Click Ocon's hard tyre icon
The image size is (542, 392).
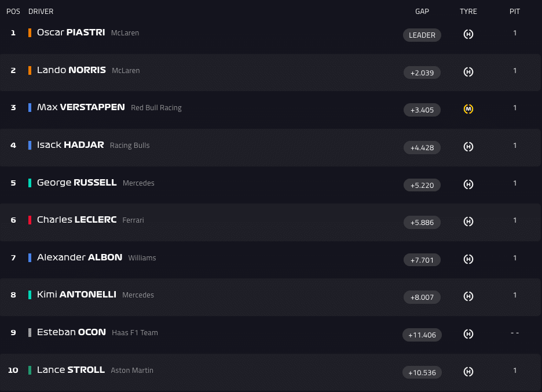pos(468,334)
